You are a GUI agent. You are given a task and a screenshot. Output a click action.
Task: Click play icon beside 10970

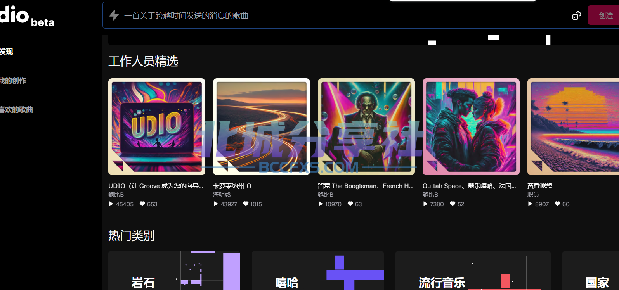(x=321, y=204)
